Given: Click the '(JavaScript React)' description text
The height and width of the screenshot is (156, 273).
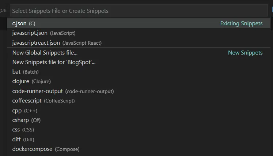Looking at the screenshot, I should point(82,43).
